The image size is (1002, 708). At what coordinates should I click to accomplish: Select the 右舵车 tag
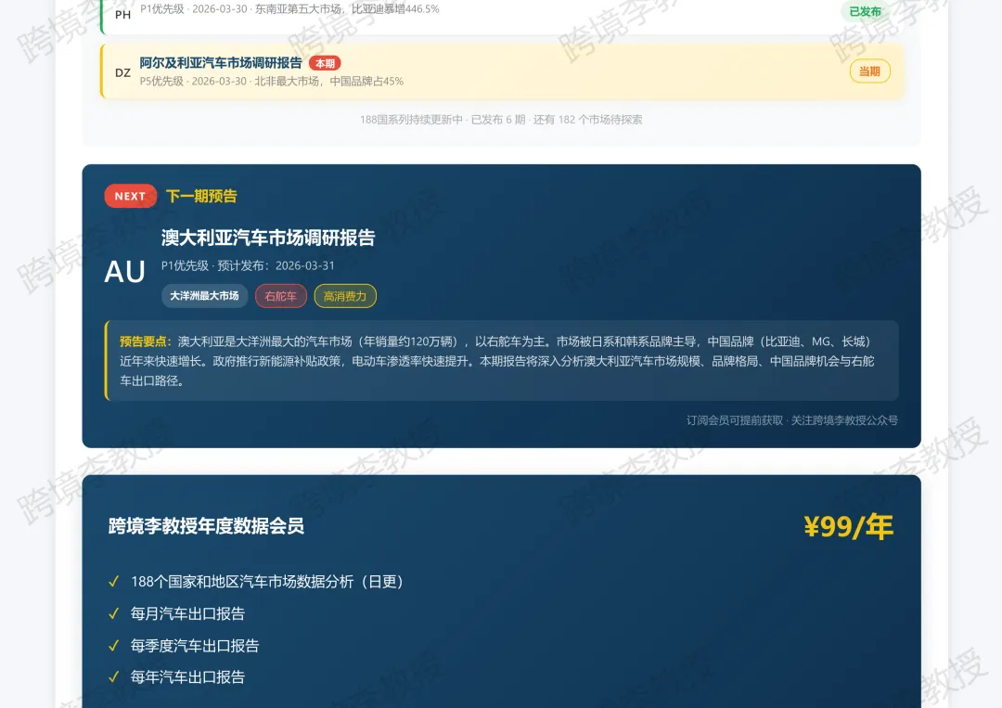coord(280,296)
